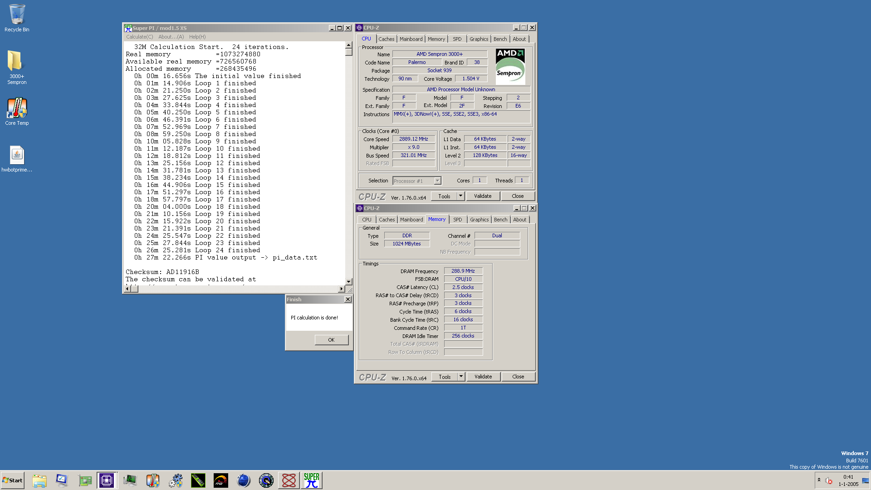Click the AMD Sempron 3000+ name field
Screen dimensions: 871x490
[x=440, y=54]
